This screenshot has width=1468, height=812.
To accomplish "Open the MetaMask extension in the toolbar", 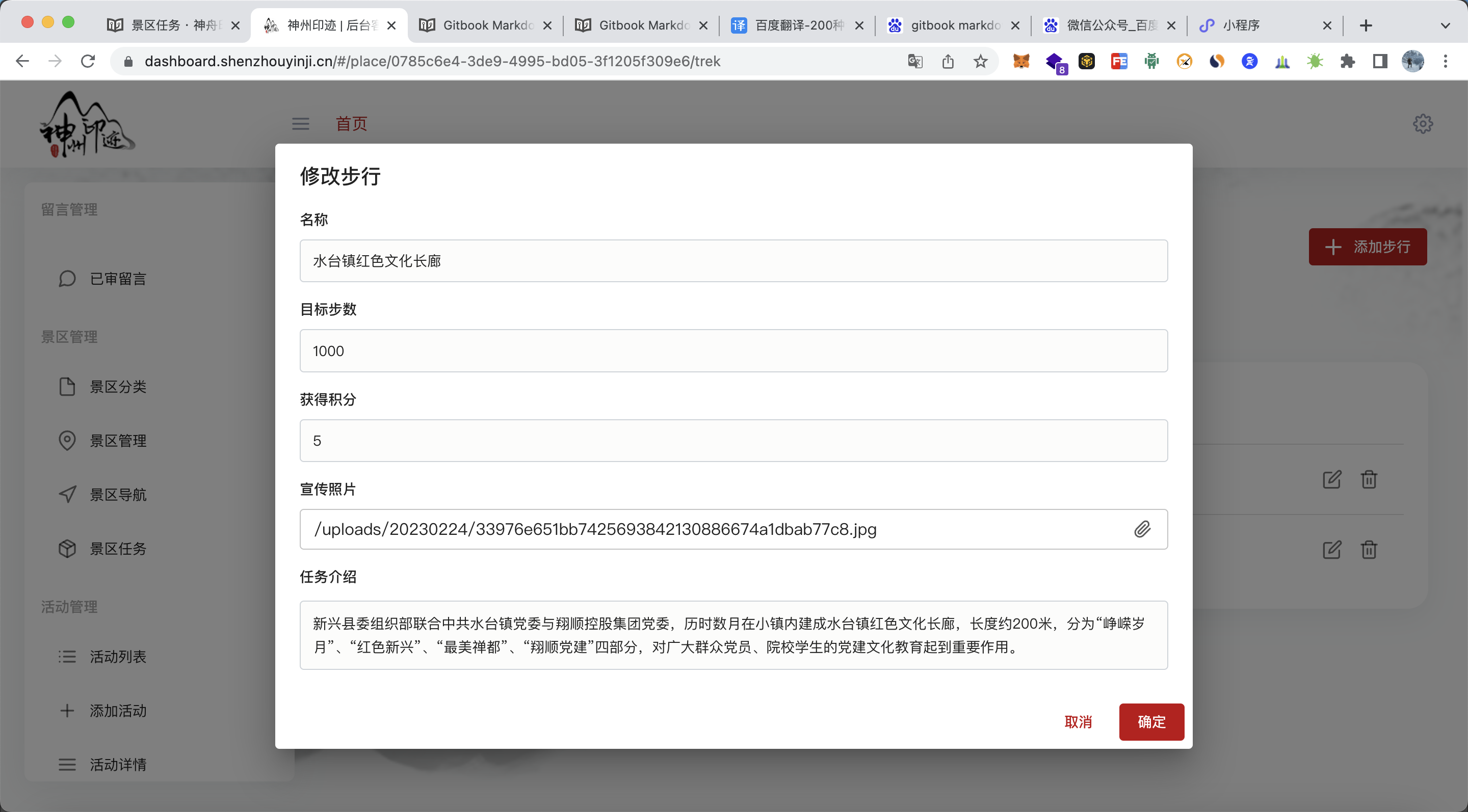I will [1021, 61].
